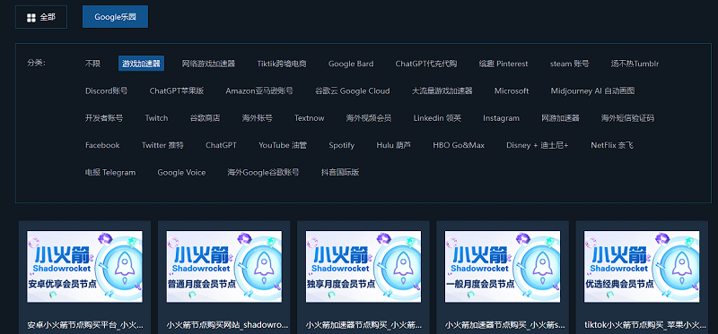Choose the NetFlix 奈飞 category
The height and width of the screenshot is (334, 718).
click(612, 145)
